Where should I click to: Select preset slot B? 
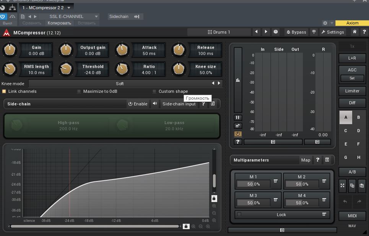[358, 117]
